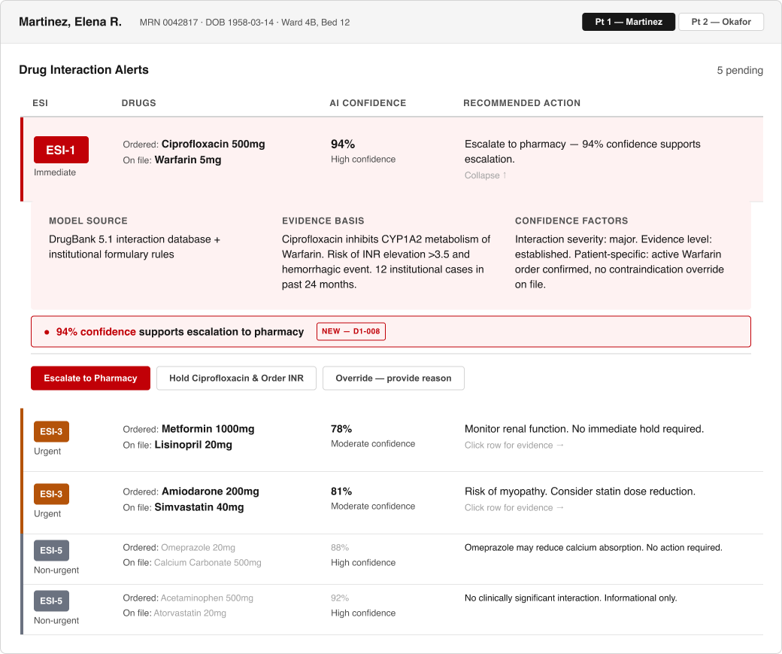Click Omeprazole 20mg ordered drug
This screenshot has width=782, height=654.
(x=198, y=548)
